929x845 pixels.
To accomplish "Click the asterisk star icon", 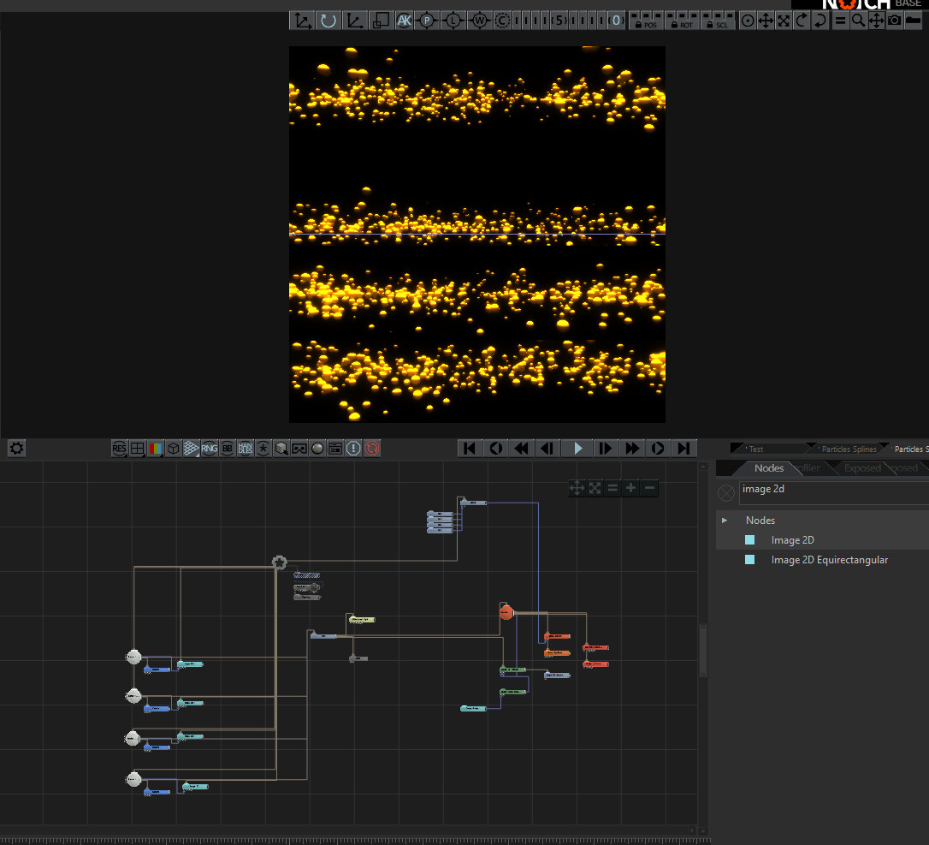I will (x=263, y=449).
